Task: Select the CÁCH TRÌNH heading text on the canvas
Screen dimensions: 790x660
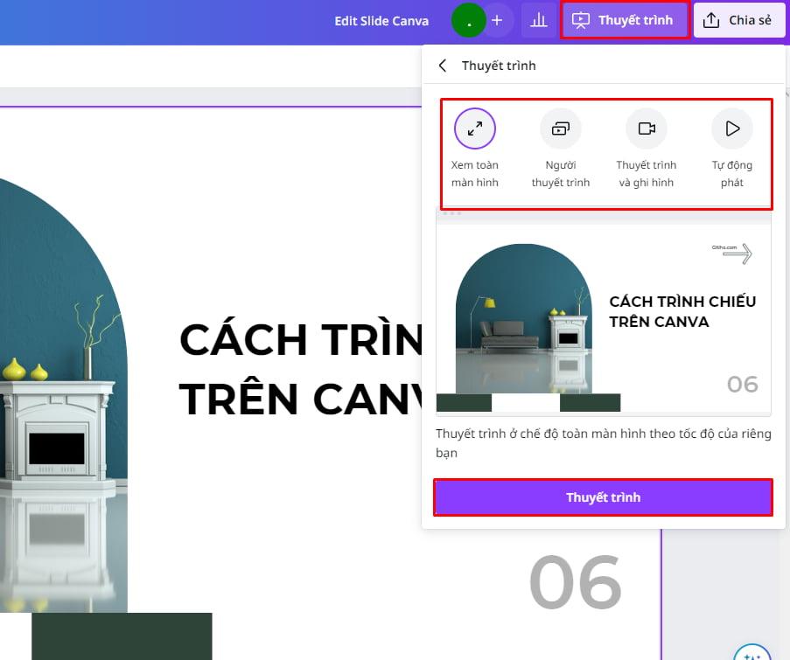Action: point(289,341)
